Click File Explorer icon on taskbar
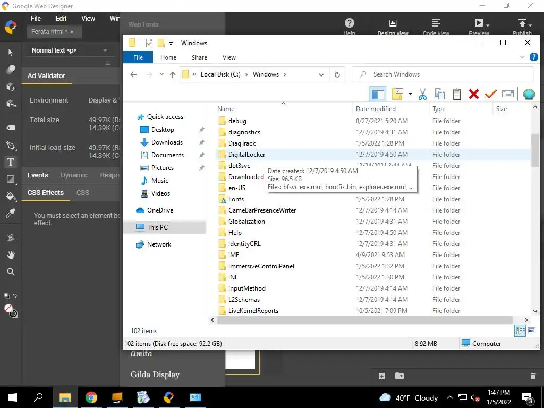The image size is (544, 408). pyautogui.click(x=65, y=397)
